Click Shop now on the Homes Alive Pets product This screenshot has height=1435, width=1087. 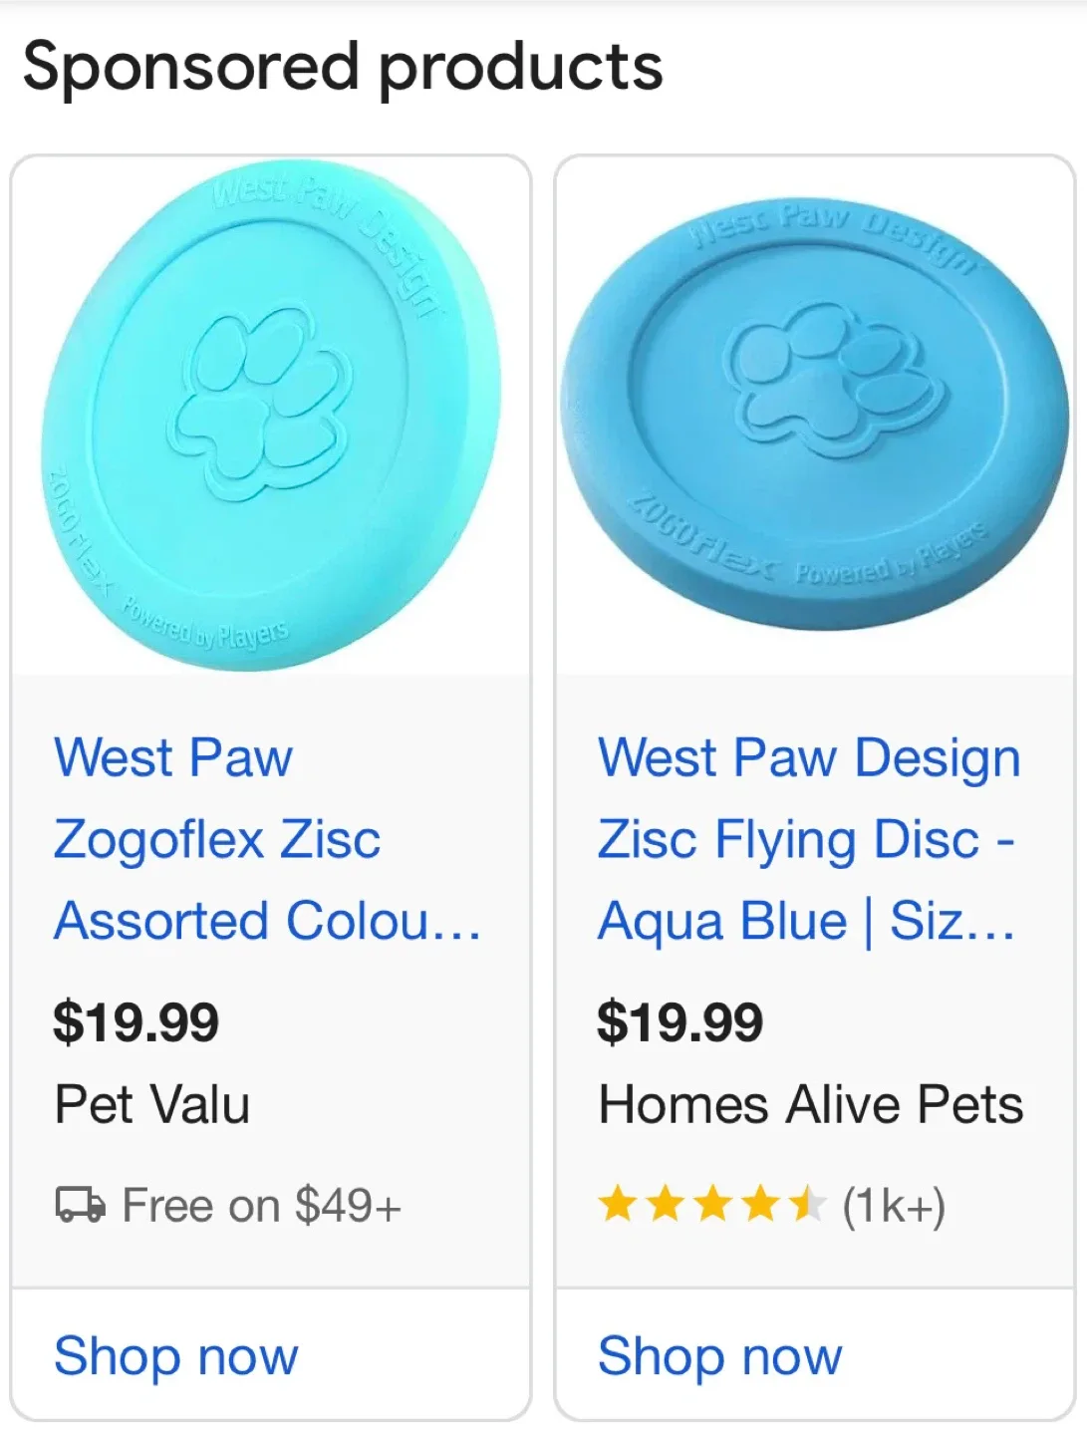pyautogui.click(x=718, y=1355)
